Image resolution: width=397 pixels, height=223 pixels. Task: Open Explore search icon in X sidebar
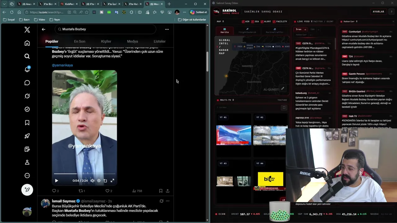(27, 56)
